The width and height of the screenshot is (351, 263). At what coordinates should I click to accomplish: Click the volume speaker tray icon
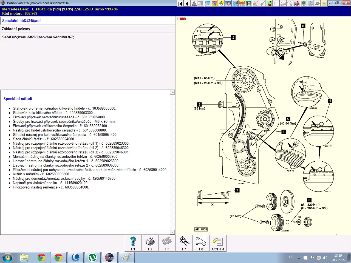coord(325,258)
